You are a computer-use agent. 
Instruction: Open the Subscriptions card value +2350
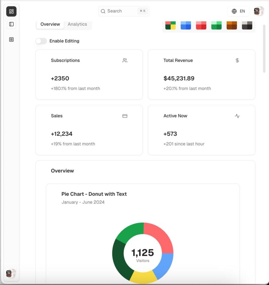coord(60,78)
